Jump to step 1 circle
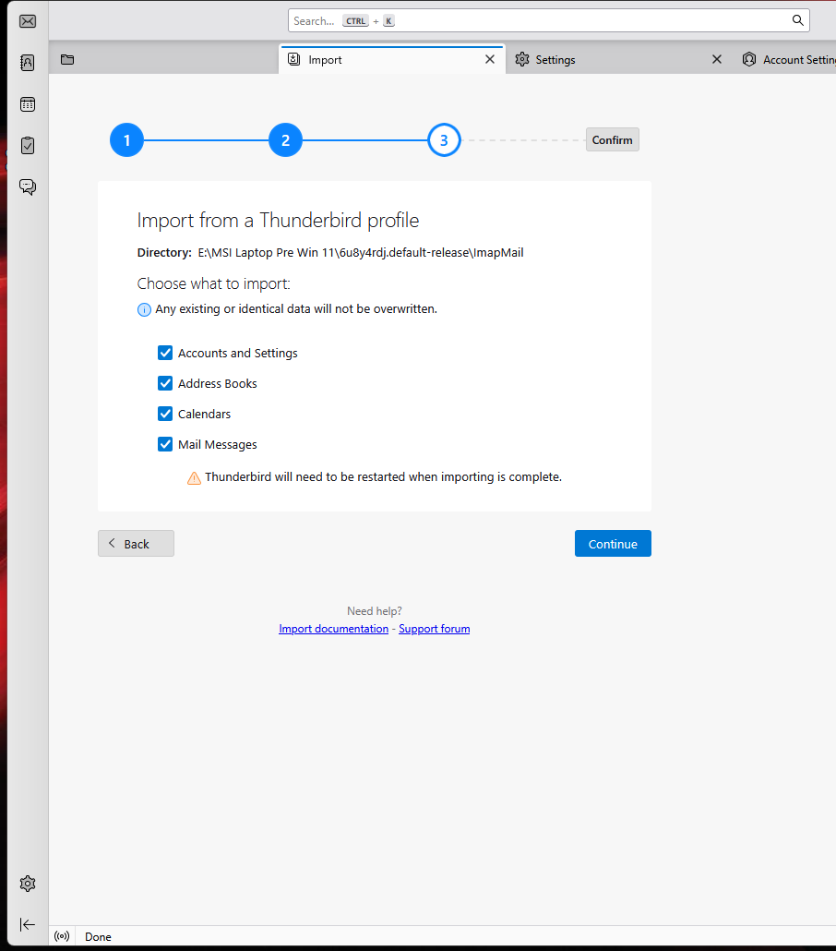 tap(126, 140)
